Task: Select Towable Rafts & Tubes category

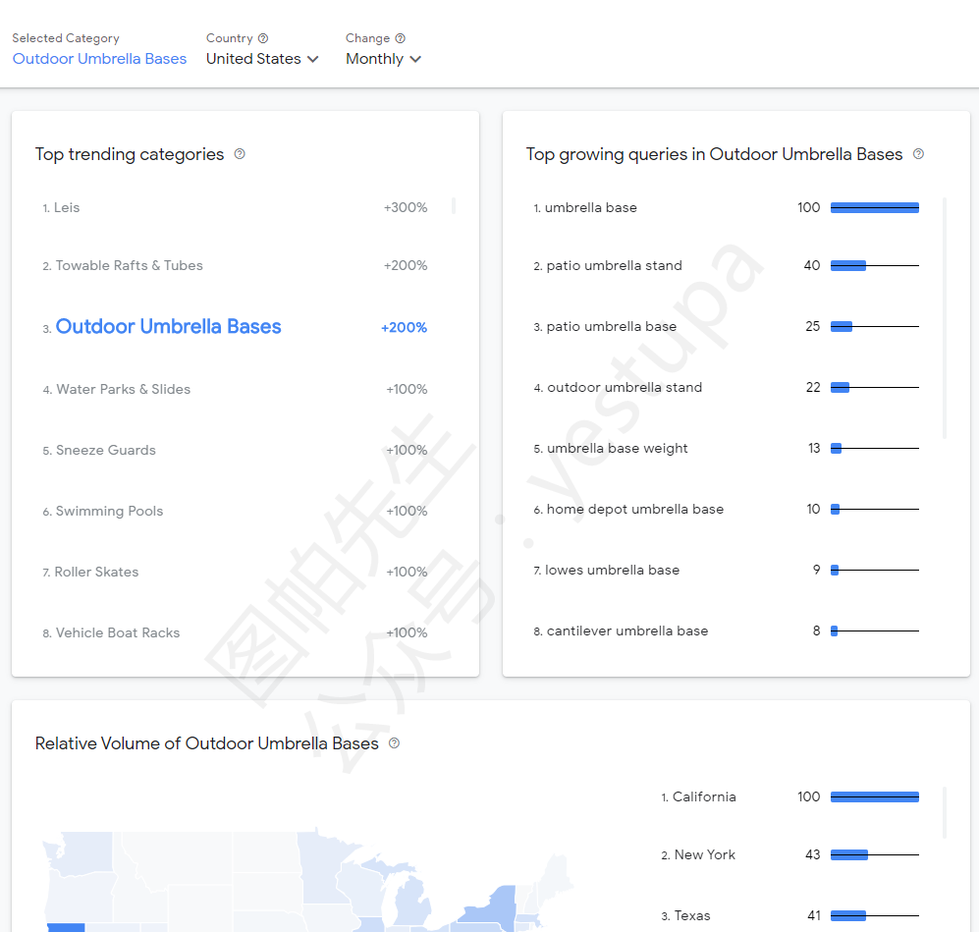Action: tap(129, 266)
